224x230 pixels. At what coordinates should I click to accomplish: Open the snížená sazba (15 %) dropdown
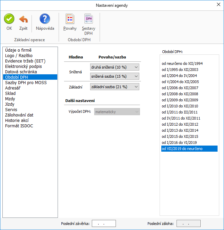pyautogui.click(x=115, y=77)
